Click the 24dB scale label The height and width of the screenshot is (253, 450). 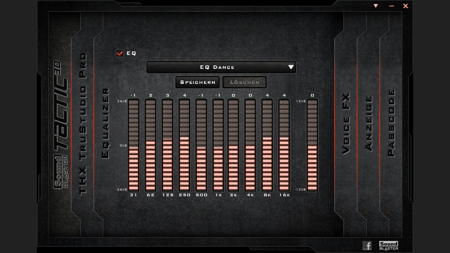tap(122, 101)
